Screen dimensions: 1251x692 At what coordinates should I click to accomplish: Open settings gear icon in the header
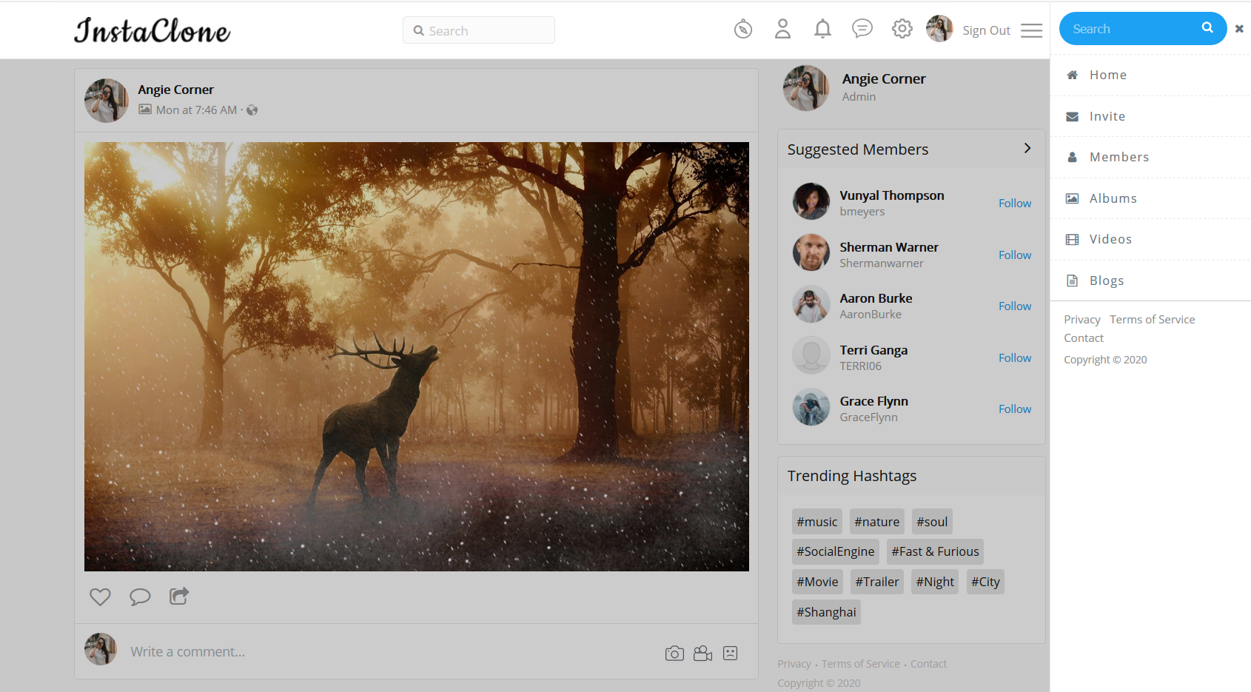(902, 30)
